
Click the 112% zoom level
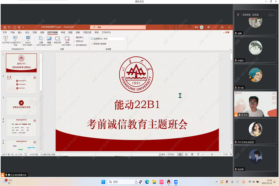point(225,154)
